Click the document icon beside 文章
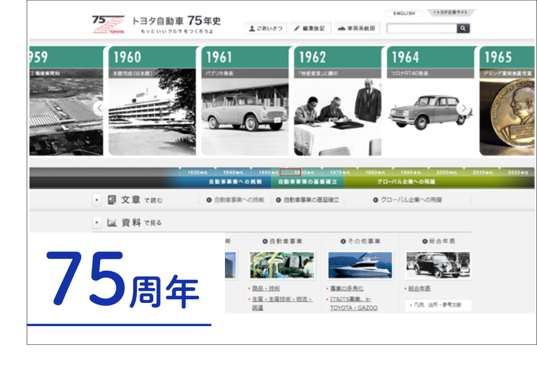Image resolution: width=537 pixels, height=367 pixels. point(112,200)
